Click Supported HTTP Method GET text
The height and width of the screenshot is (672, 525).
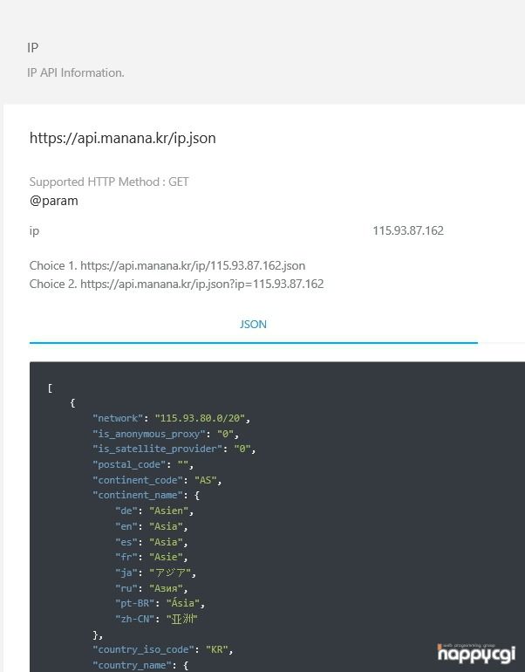tap(109, 182)
